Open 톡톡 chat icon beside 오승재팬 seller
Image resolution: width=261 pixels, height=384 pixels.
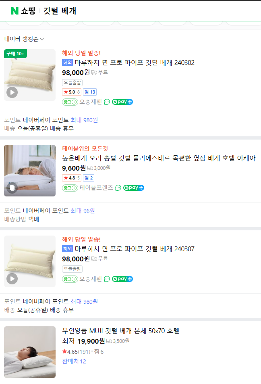tap(106, 102)
